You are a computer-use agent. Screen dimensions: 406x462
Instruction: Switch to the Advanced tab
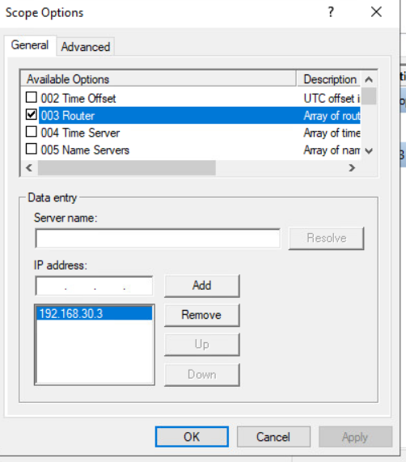[86, 47]
